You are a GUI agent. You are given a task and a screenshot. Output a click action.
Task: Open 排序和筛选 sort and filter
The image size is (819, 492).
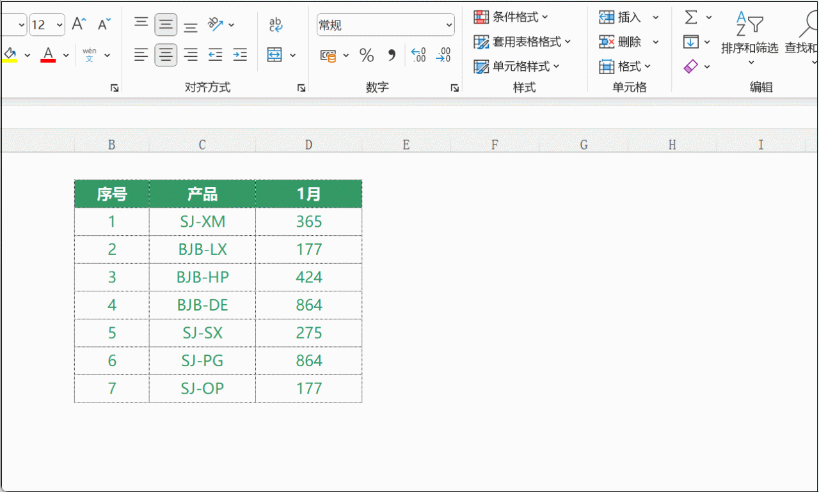point(750,38)
